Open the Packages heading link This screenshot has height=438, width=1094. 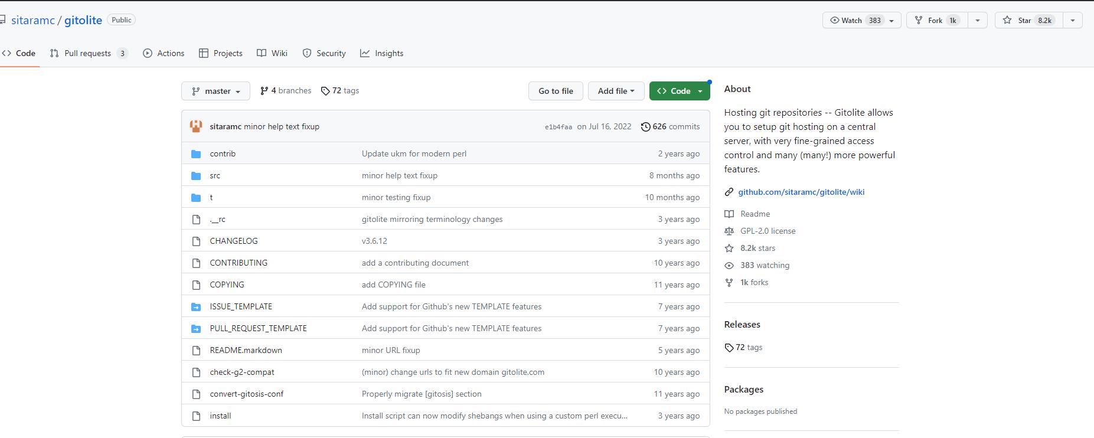coord(744,390)
